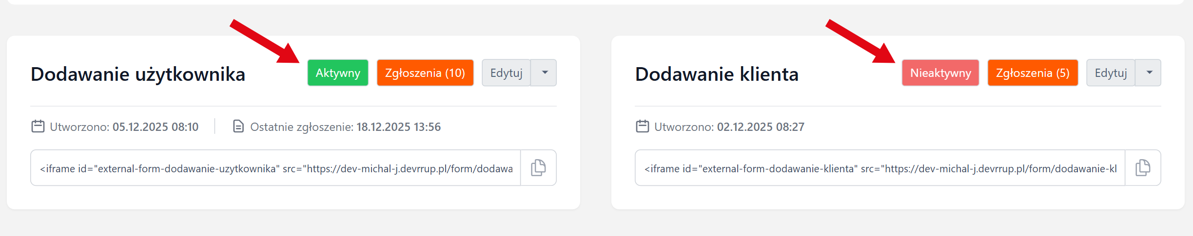This screenshot has height=236, width=1193.
Task: Click creation date 05.12.2025 08:10
Action: point(156,127)
